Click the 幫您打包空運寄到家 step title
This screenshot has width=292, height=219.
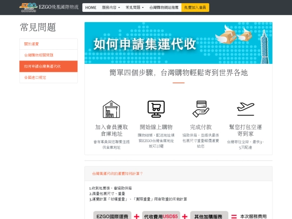pyautogui.click(x=245, y=130)
